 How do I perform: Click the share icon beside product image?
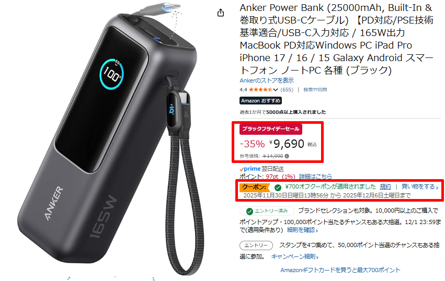point(221,13)
